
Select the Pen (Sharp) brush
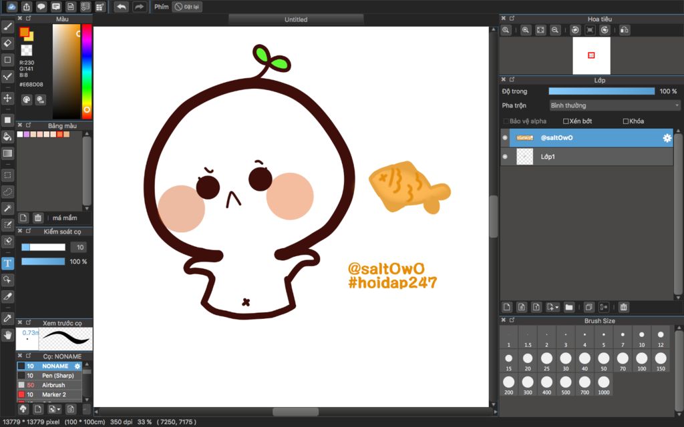click(49, 376)
